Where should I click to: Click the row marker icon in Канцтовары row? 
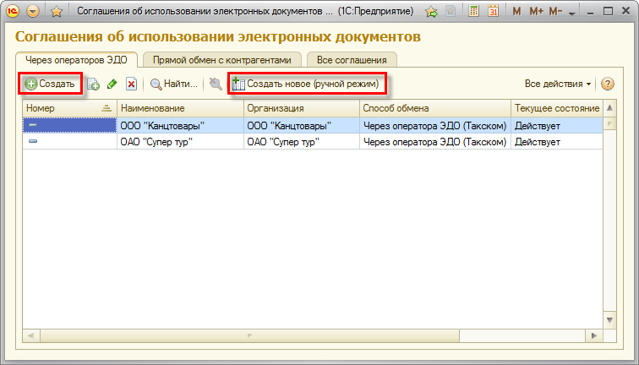point(33,125)
